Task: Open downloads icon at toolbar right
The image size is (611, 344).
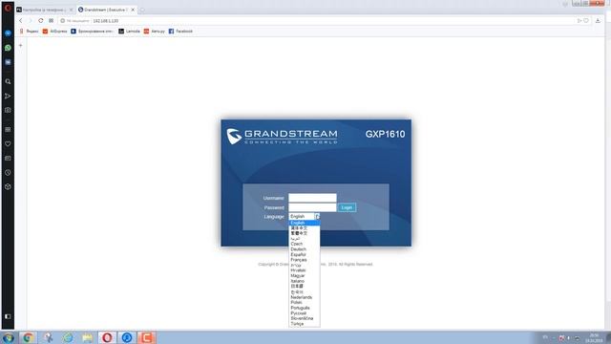Action: click(x=598, y=21)
